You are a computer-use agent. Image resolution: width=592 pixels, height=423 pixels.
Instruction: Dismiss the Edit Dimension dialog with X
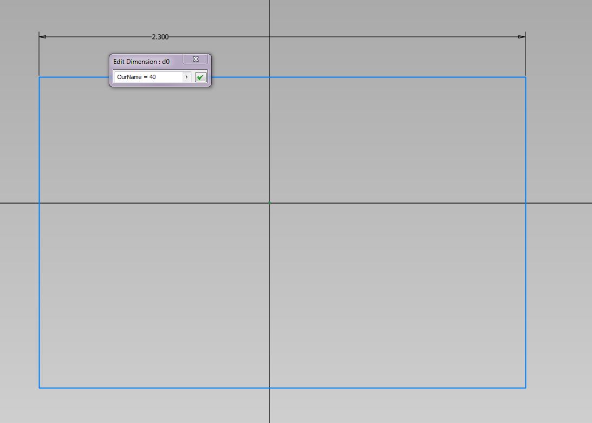coord(196,59)
